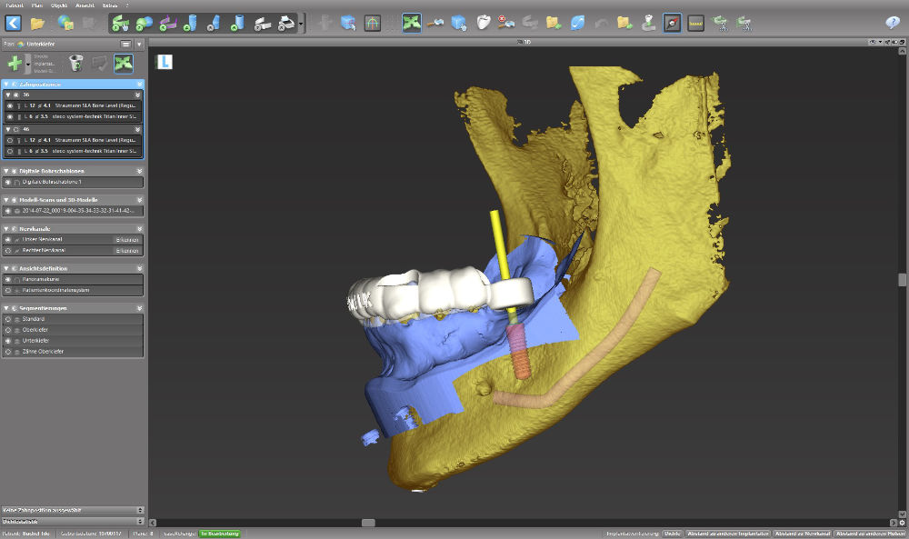This screenshot has width=909, height=539.
Task: Open the help speech bubble icon
Action: [x=893, y=23]
